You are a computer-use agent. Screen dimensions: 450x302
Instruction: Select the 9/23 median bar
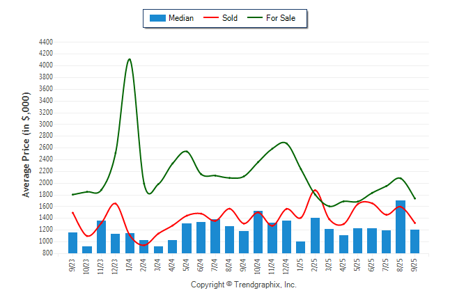pyautogui.click(x=72, y=242)
